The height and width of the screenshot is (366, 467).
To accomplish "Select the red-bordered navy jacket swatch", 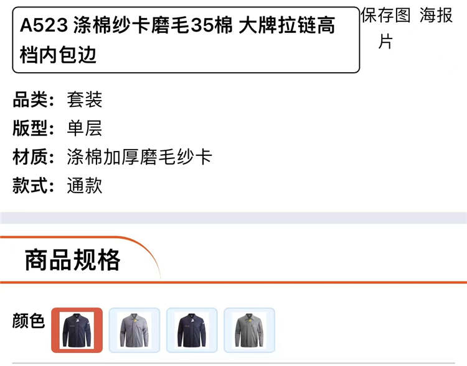I will (77, 330).
